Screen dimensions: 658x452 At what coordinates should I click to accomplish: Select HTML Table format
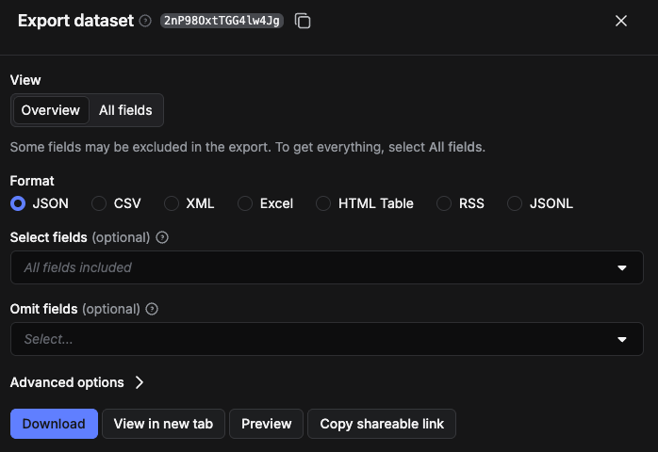coord(323,203)
